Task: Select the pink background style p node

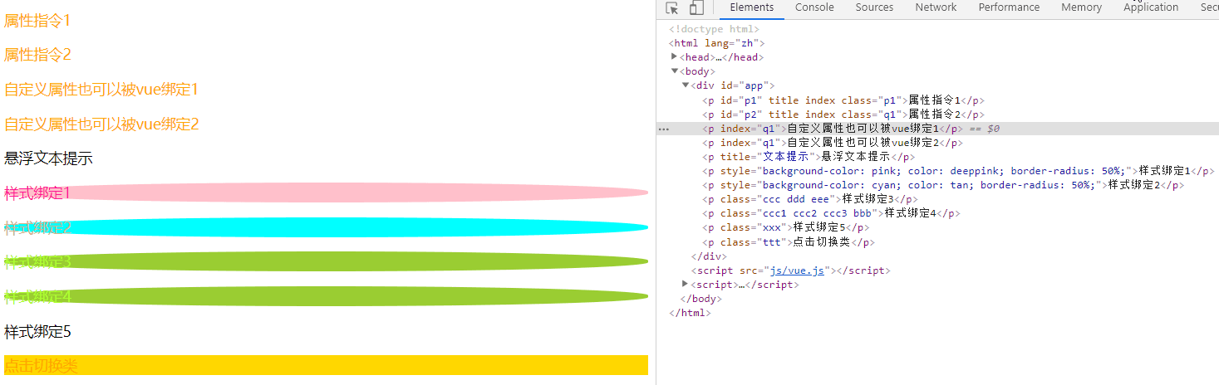Action: coord(958,172)
